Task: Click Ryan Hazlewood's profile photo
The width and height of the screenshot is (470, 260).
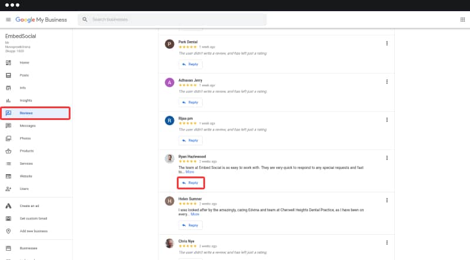Action: coord(169,158)
